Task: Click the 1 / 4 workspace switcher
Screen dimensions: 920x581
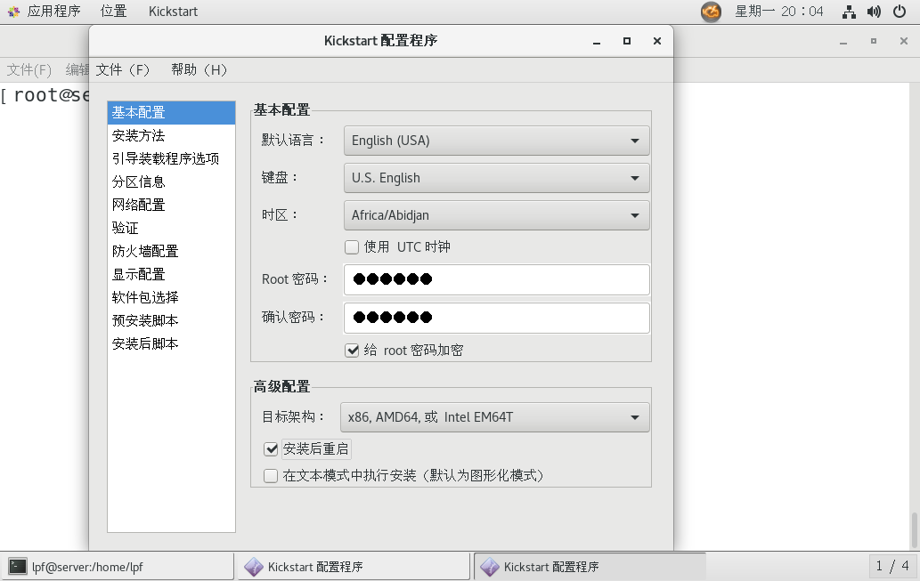Action: tap(892, 566)
